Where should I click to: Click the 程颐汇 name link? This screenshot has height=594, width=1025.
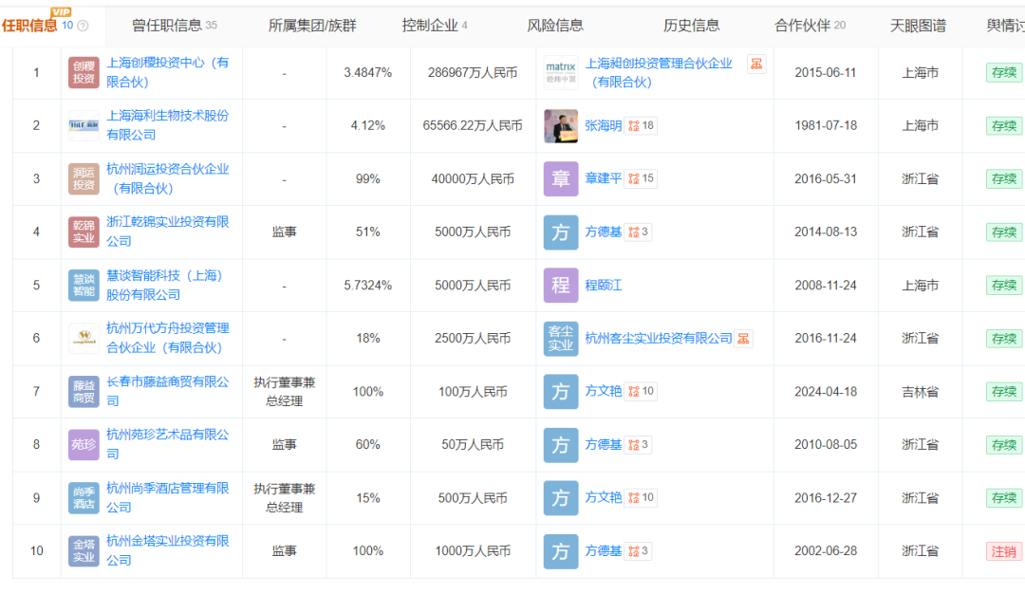(x=603, y=286)
